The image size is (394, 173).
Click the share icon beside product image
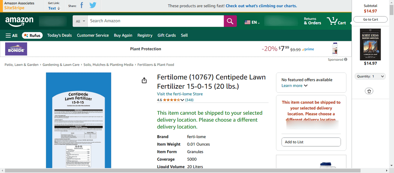coord(144,80)
